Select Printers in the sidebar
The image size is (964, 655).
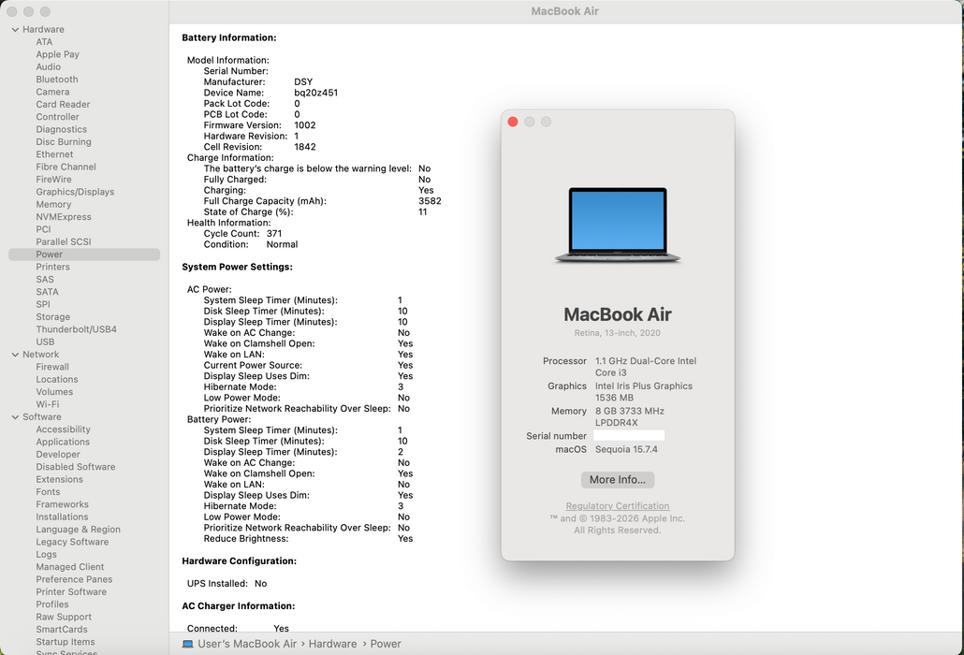pyautogui.click(x=52, y=267)
